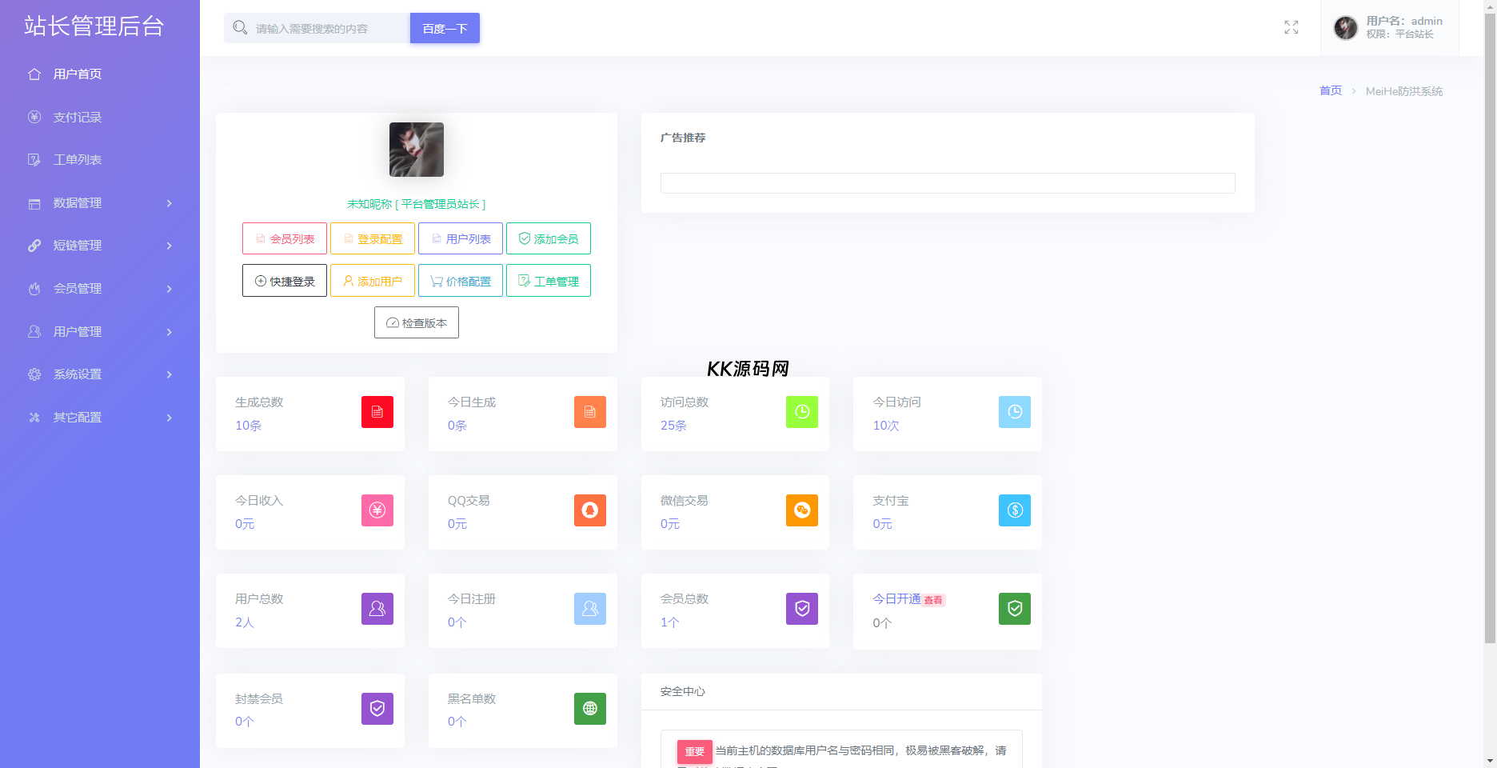Click the red 生成总数 document icon
Viewport: 1497px width, 768px height.
click(x=377, y=412)
